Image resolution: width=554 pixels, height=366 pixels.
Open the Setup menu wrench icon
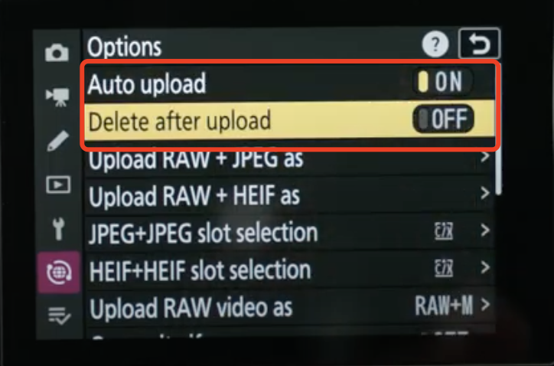(x=59, y=228)
